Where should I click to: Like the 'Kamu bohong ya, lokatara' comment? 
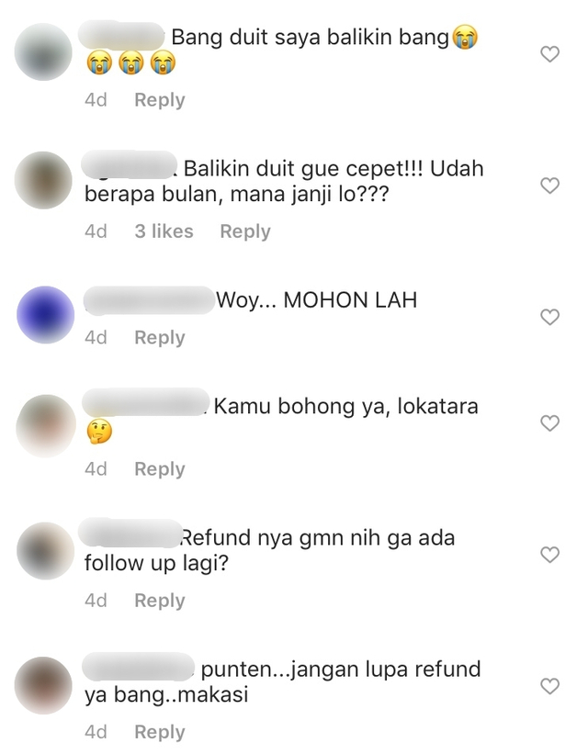point(549,423)
